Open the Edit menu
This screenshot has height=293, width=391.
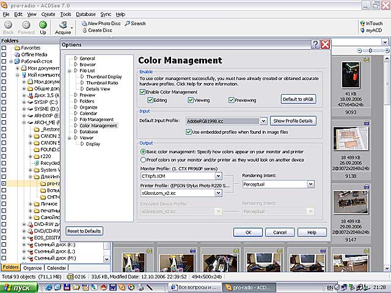click(18, 14)
